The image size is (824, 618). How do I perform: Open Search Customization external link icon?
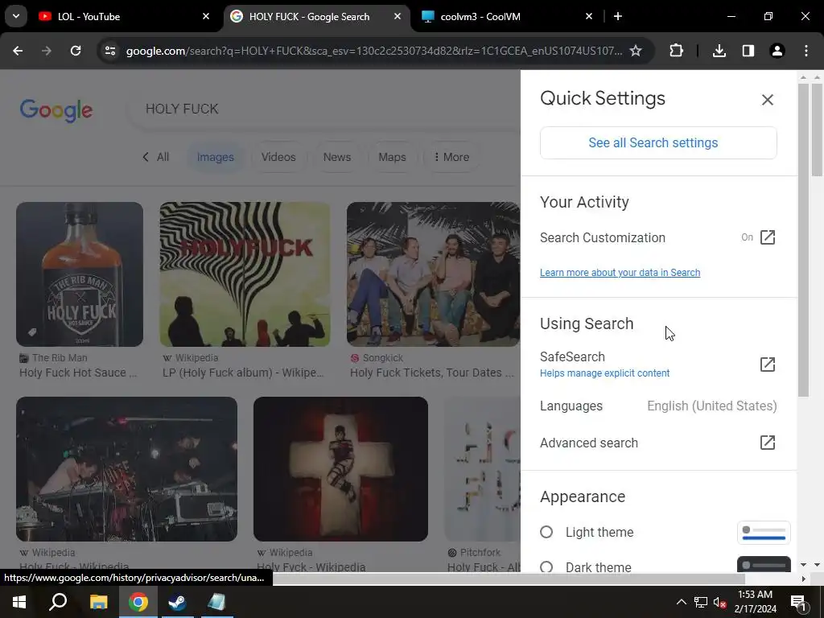[767, 237]
